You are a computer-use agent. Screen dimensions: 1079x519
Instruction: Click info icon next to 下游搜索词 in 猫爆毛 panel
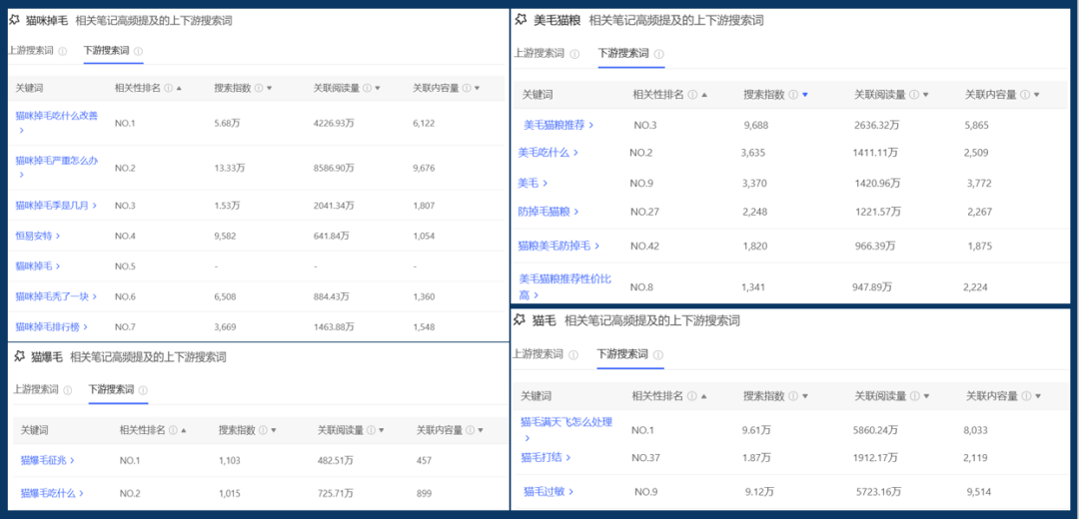click(x=143, y=390)
